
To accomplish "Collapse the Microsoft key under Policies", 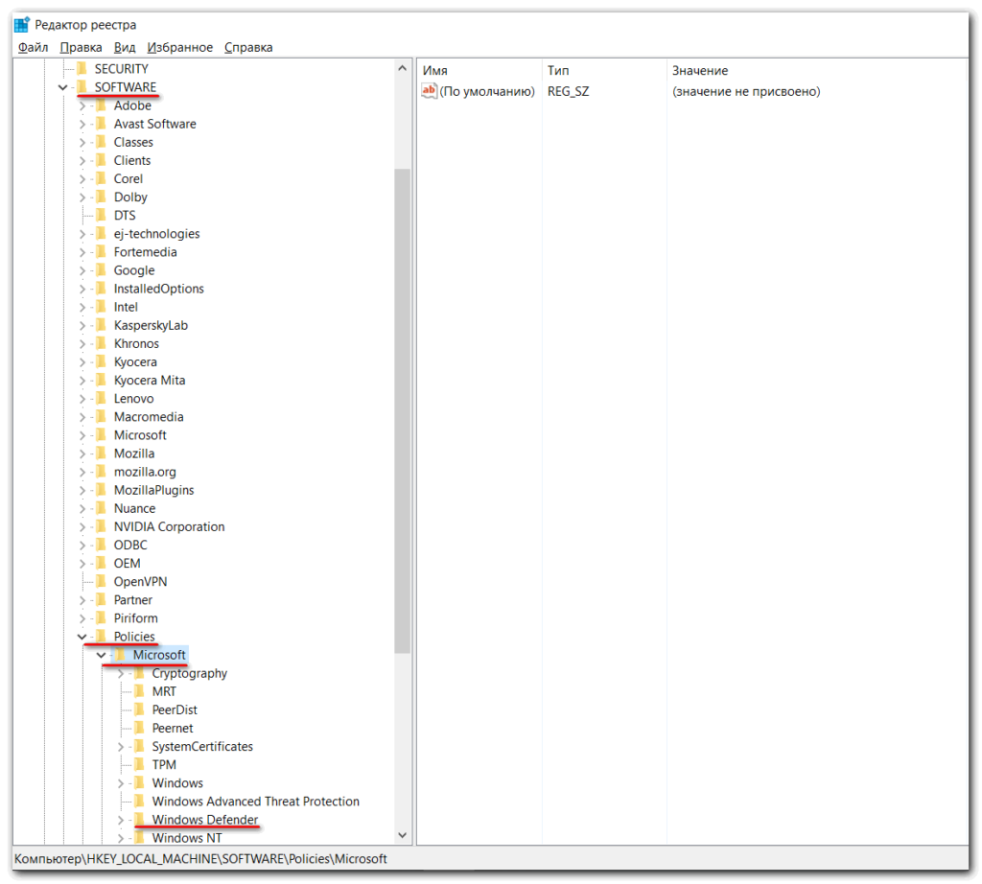I will coord(101,655).
